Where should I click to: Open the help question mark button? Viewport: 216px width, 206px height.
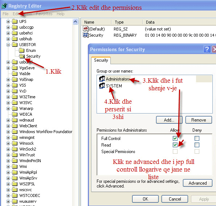[x=207, y=49]
